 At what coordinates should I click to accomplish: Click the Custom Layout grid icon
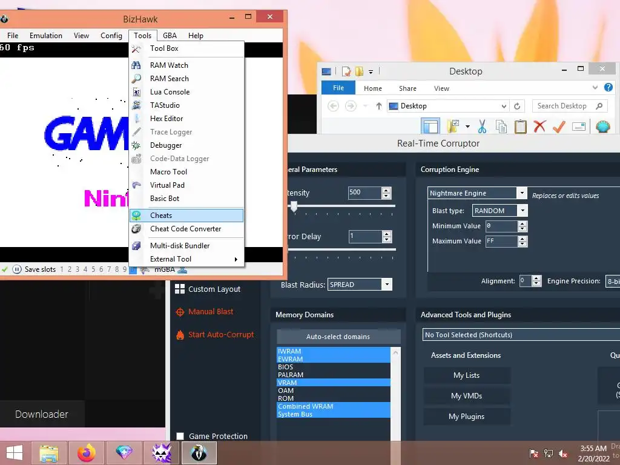[180, 289]
